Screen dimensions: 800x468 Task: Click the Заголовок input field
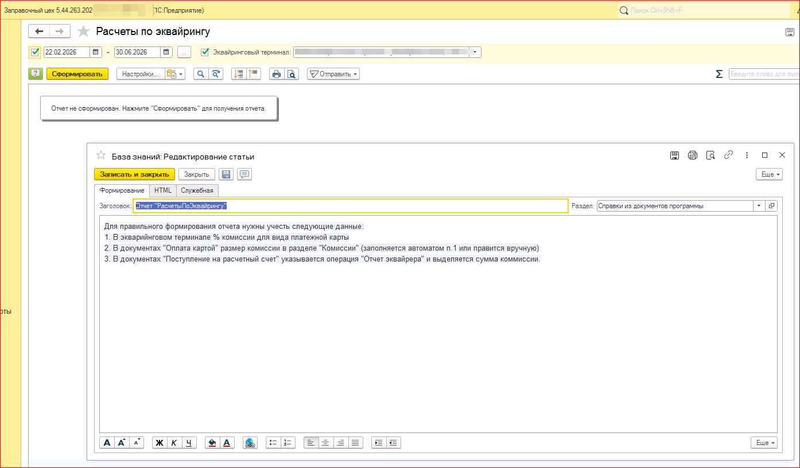click(x=350, y=206)
